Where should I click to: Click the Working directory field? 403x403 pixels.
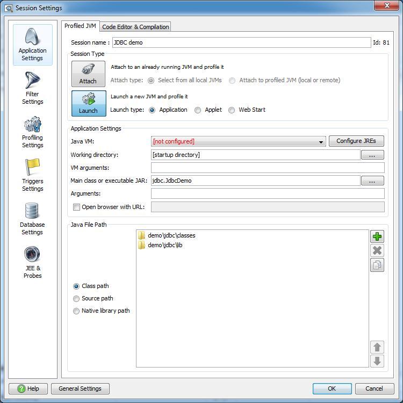pos(255,155)
